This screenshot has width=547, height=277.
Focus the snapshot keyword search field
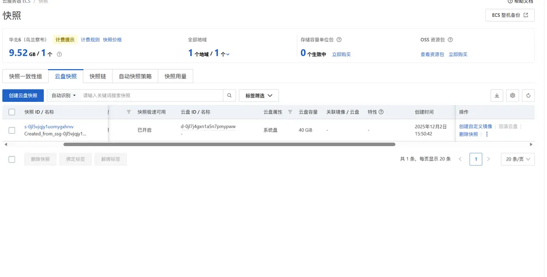tap(151, 96)
